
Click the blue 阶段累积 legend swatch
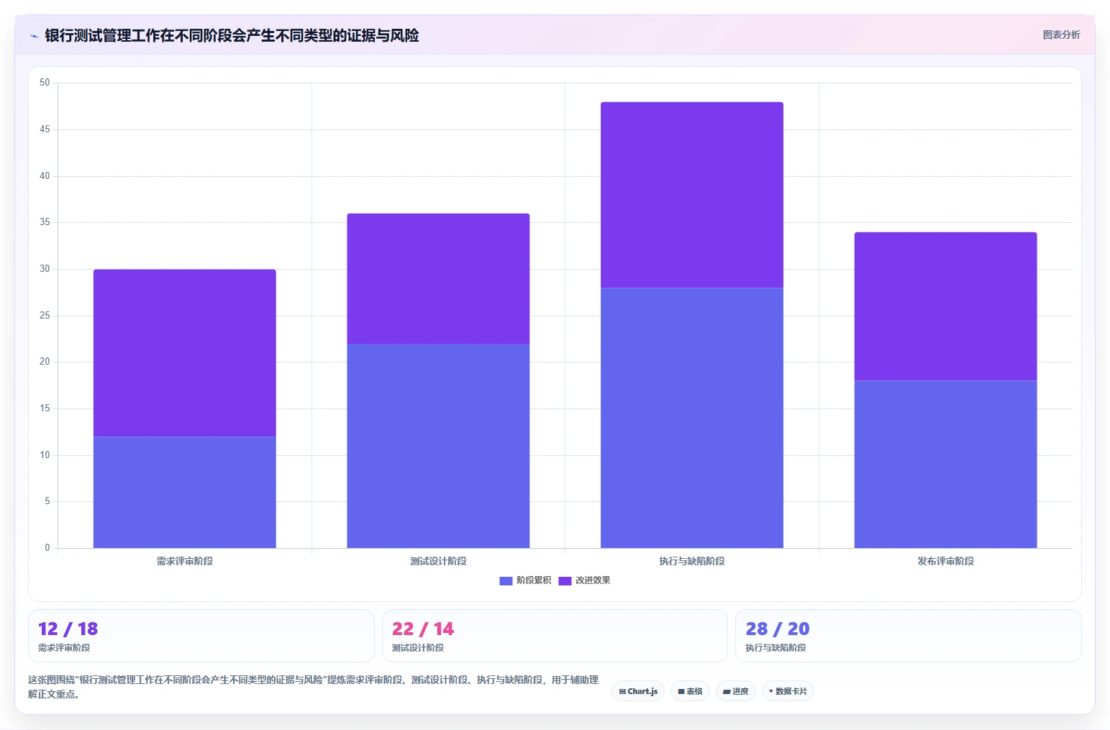[506, 581]
